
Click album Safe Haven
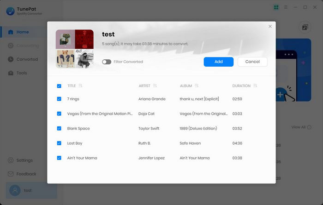[190, 143]
